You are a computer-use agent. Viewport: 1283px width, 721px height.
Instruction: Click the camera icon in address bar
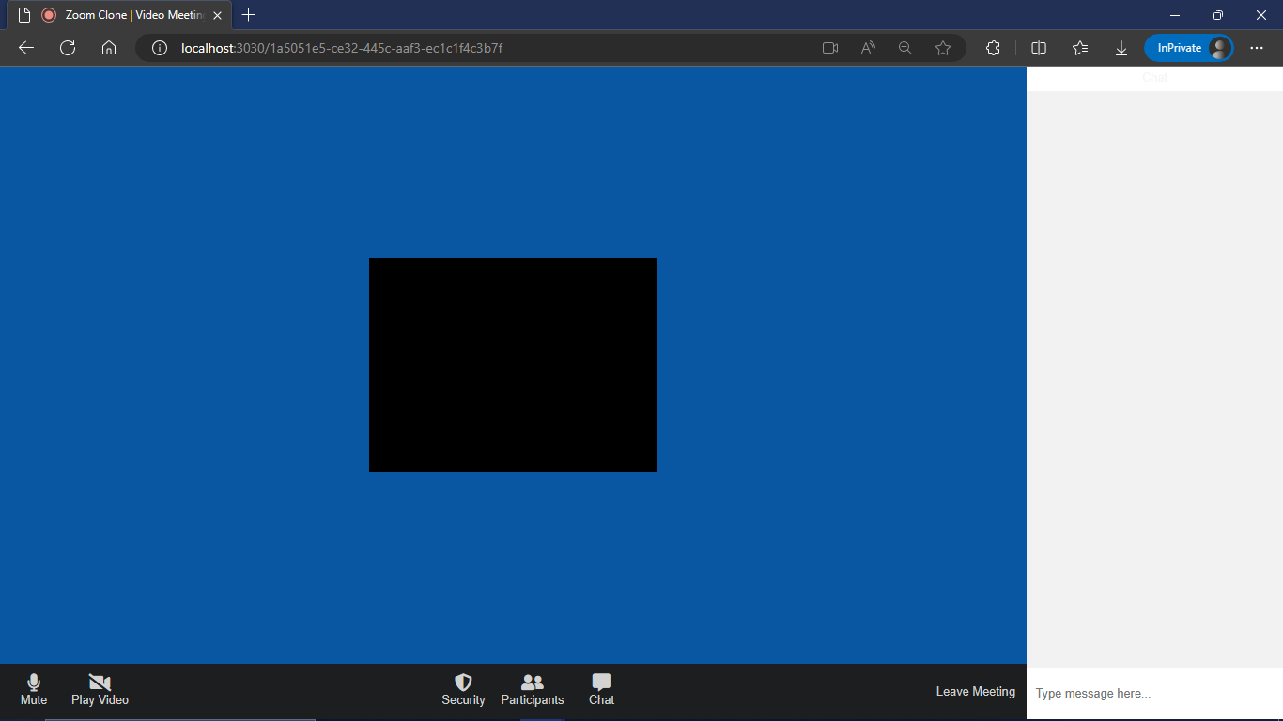pos(829,47)
